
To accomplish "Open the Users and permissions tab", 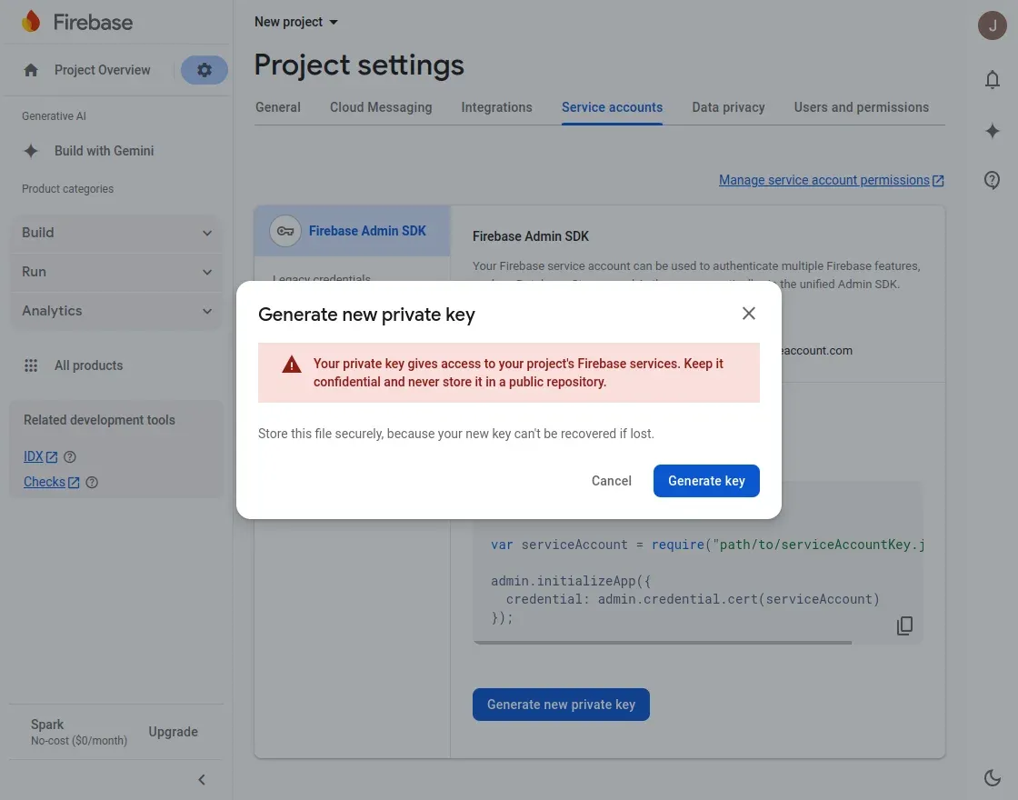I will pyautogui.click(x=862, y=107).
